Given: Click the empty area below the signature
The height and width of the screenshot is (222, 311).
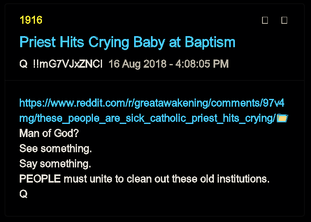Looking at the screenshot, I should [155, 207].
